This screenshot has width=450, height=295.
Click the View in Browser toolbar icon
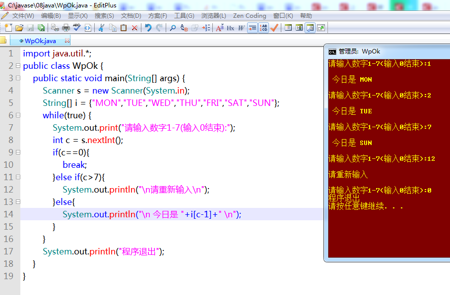(88, 28)
